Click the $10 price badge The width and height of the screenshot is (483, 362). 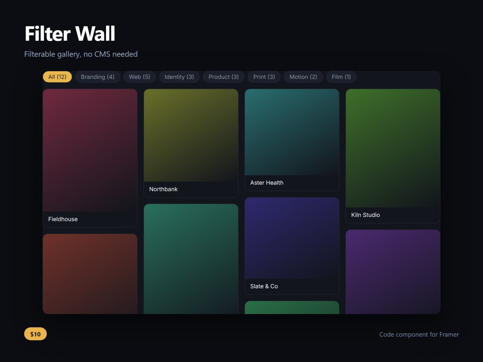tap(35, 334)
